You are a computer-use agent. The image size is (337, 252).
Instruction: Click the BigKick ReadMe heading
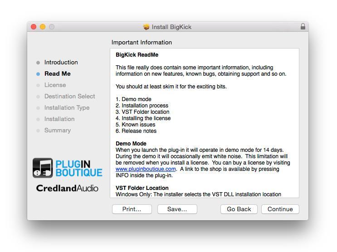(x=137, y=55)
